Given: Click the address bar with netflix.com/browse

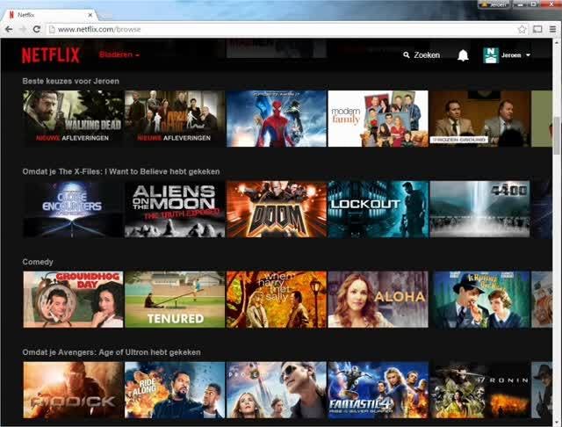Looking at the screenshot, I should tap(287, 29).
